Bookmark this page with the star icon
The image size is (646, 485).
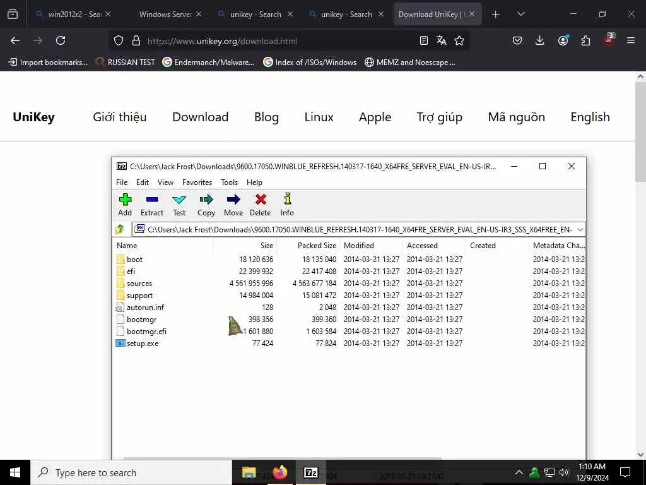tap(459, 40)
